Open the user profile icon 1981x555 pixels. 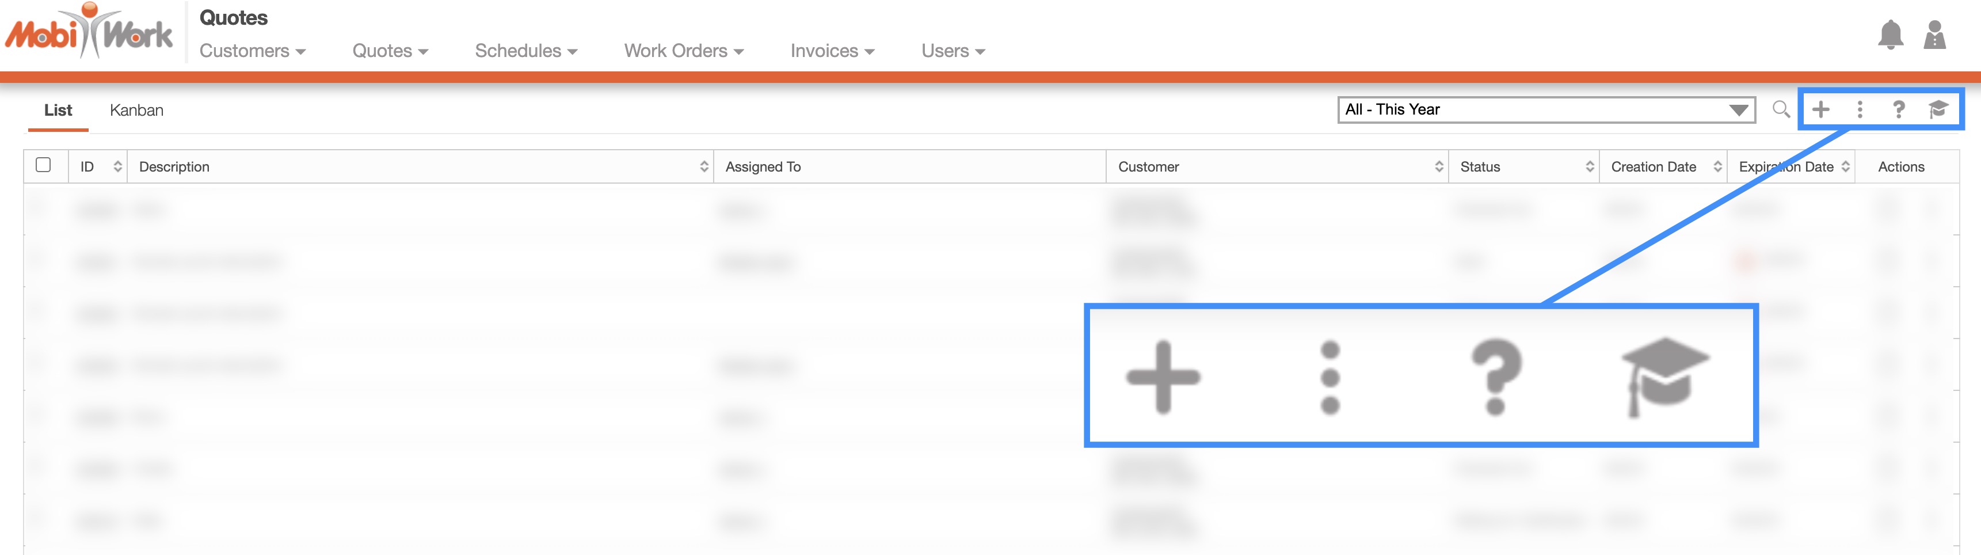click(1934, 36)
